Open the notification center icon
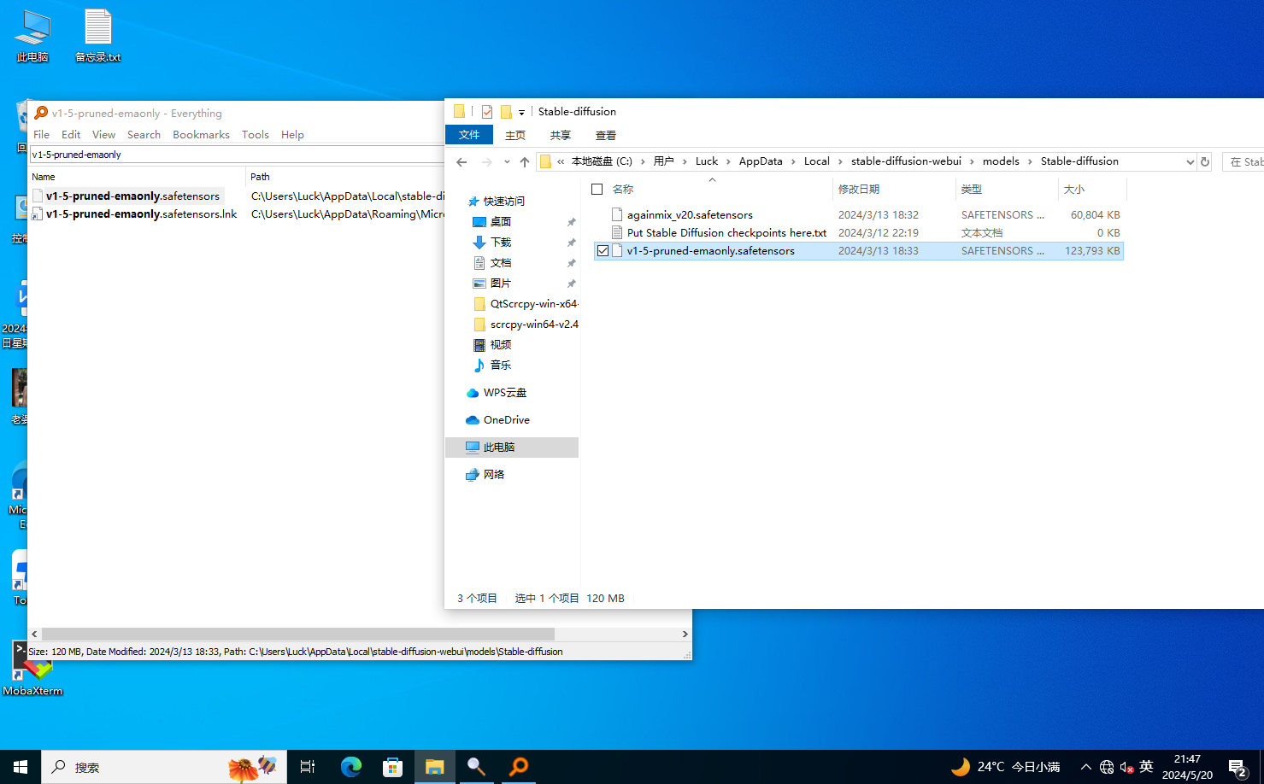This screenshot has height=784, width=1264. tap(1238, 767)
